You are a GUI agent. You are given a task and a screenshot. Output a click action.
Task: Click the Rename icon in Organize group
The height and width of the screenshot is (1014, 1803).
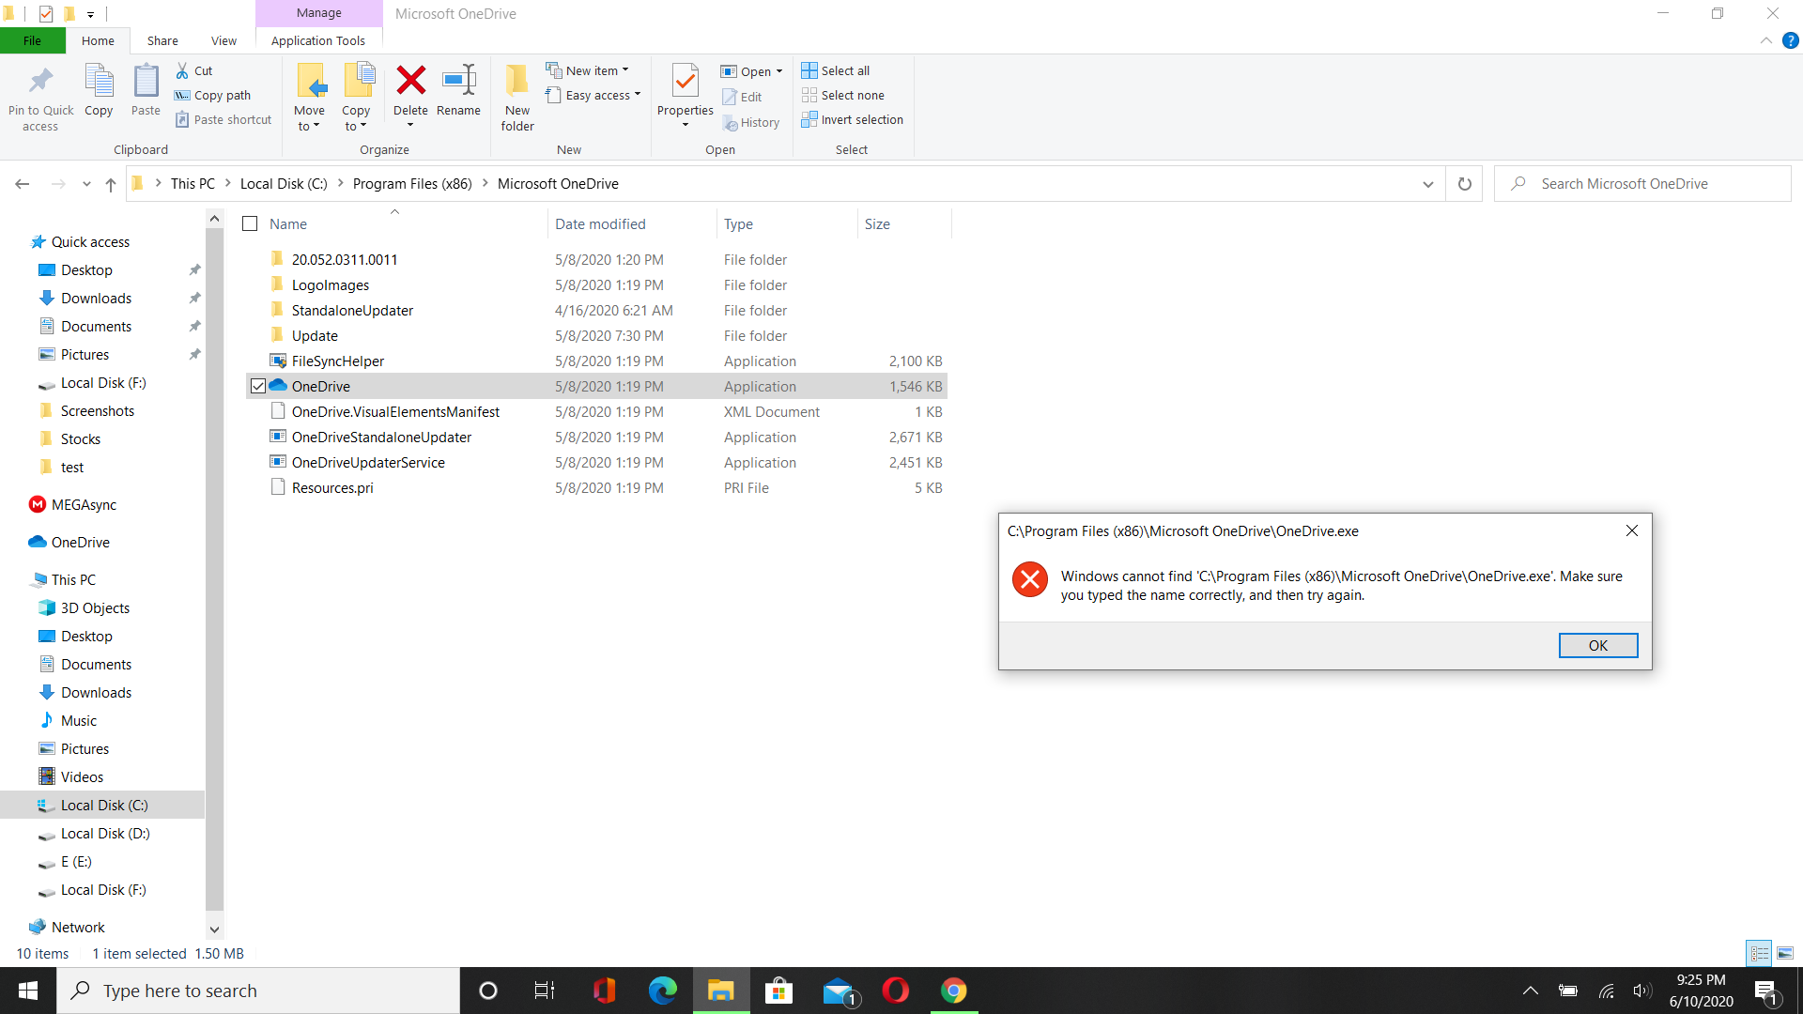(x=458, y=82)
